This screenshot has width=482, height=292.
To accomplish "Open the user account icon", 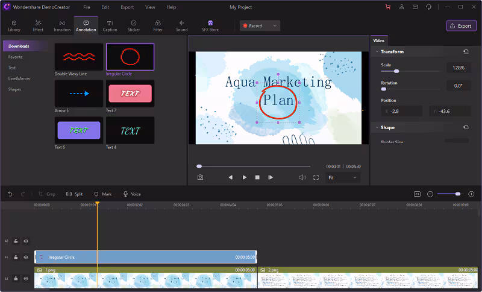I will [401, 7].
